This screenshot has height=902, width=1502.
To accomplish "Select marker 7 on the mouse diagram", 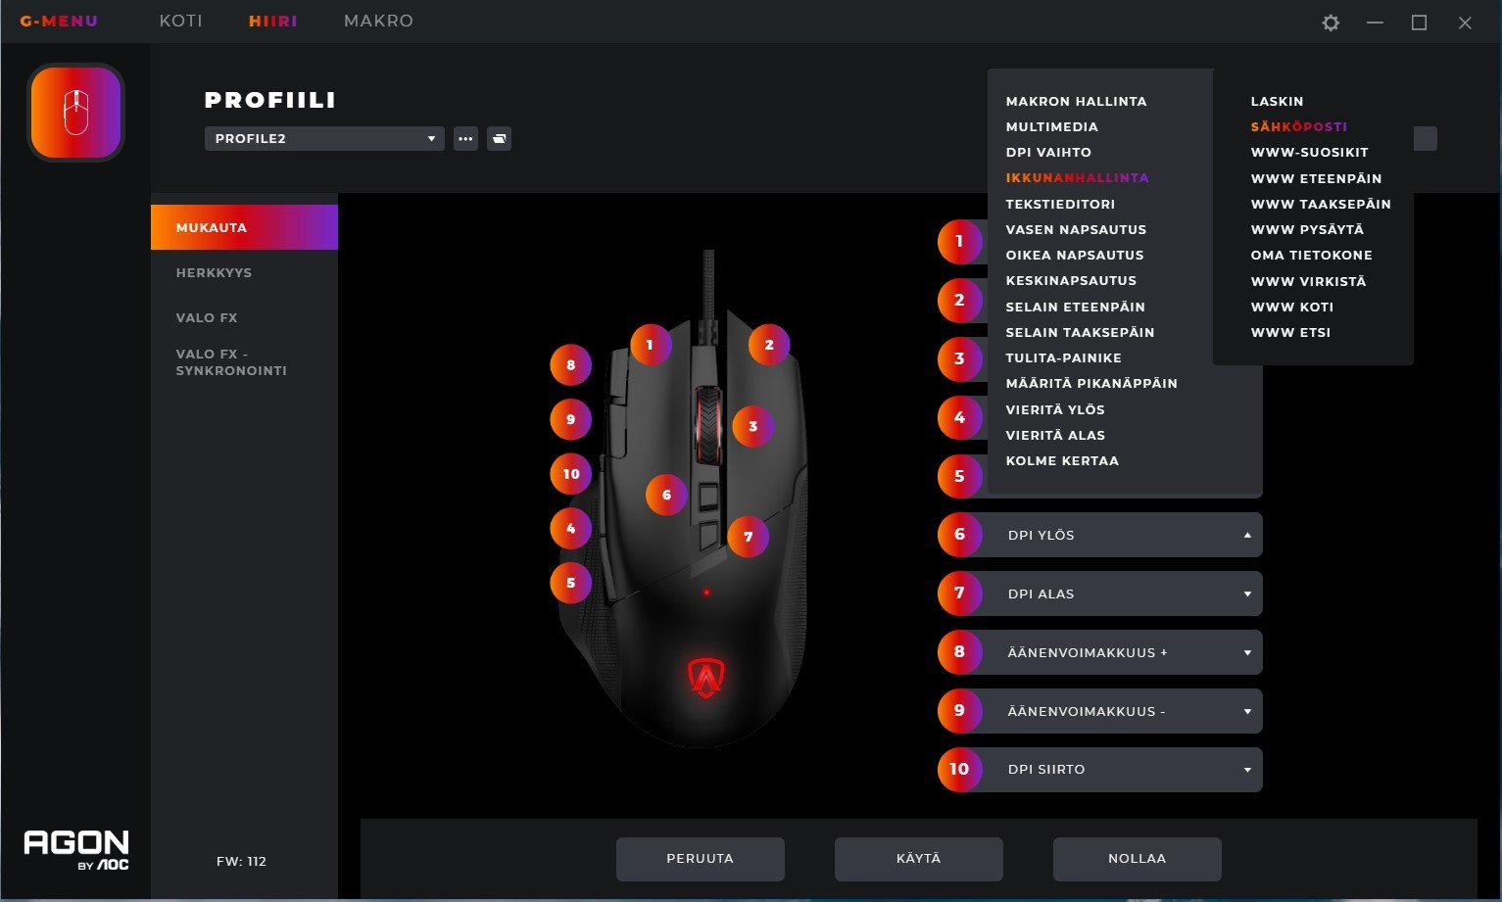I will 748,537.
